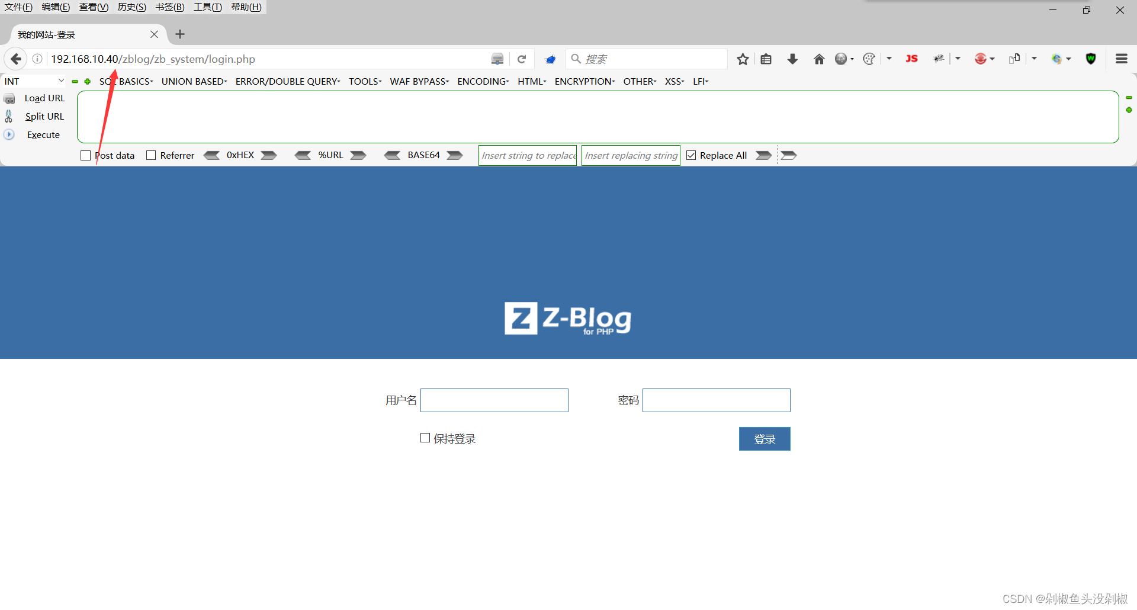Bookmark this page with the star icon
Image resolution: width=1137 pixels, height=610 pixels.
(743, 59)
